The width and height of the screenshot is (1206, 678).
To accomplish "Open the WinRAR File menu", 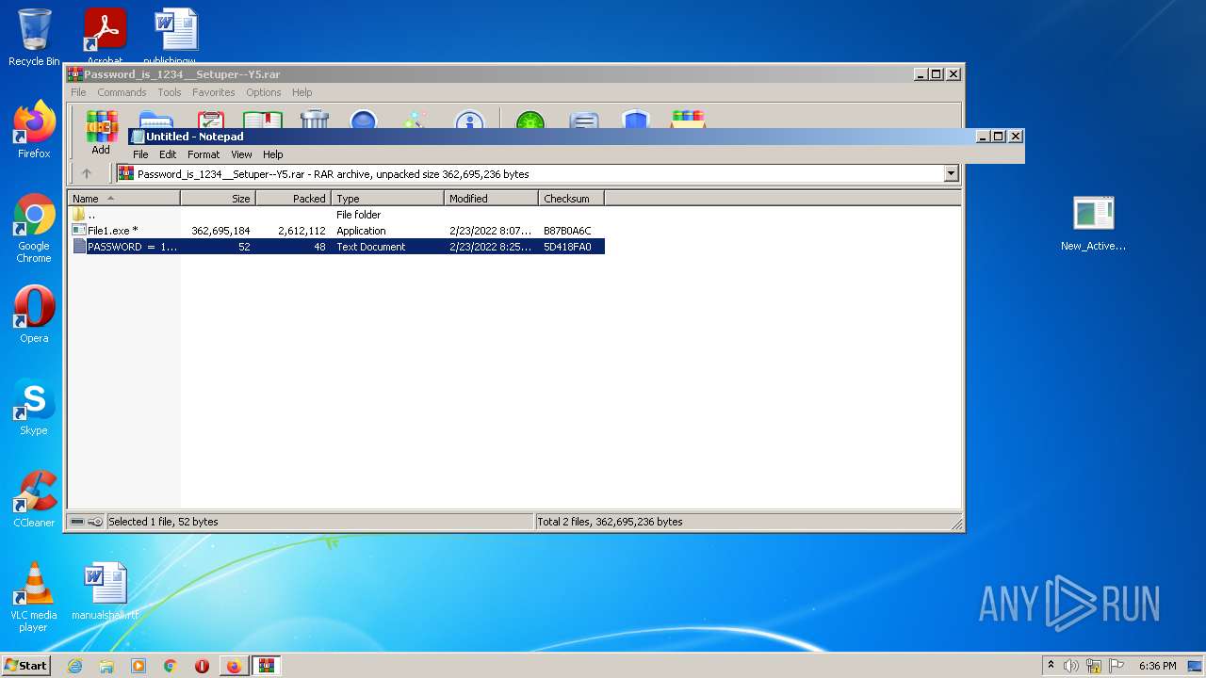I will (x=78, y=92).
